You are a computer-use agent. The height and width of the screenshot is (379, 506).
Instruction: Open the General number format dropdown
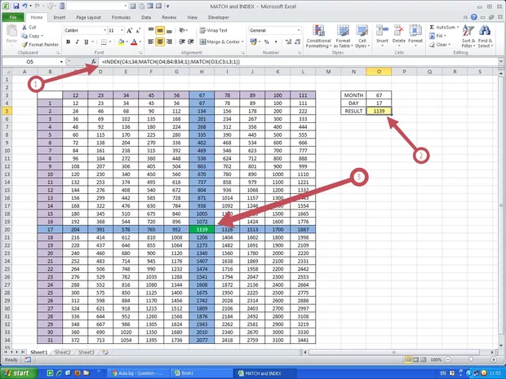(x=299, y=30)
